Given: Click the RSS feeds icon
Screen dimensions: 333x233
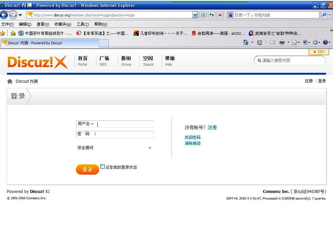Looking at the screenshot, I should (260, 43).
